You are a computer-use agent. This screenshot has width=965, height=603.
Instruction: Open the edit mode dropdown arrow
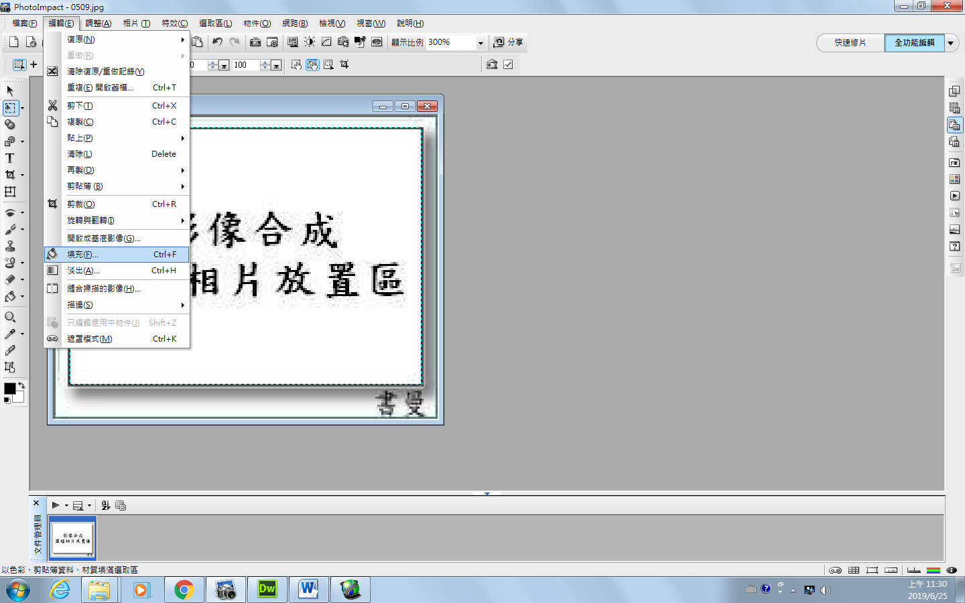coord(951,43)
